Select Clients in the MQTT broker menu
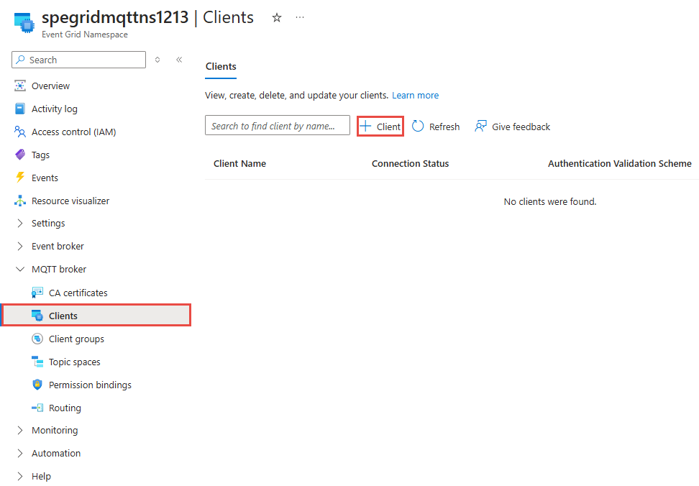The image size is (699, 486). [96, 316]
